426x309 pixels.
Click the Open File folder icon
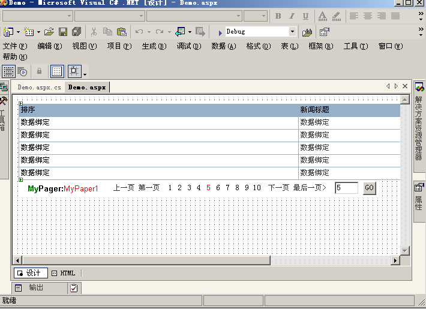[49, 31]
